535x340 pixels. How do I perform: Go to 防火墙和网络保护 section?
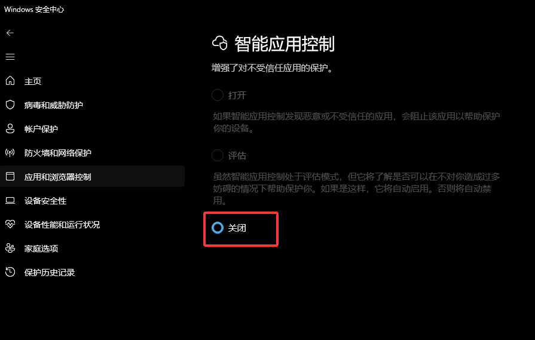(92, 152)
